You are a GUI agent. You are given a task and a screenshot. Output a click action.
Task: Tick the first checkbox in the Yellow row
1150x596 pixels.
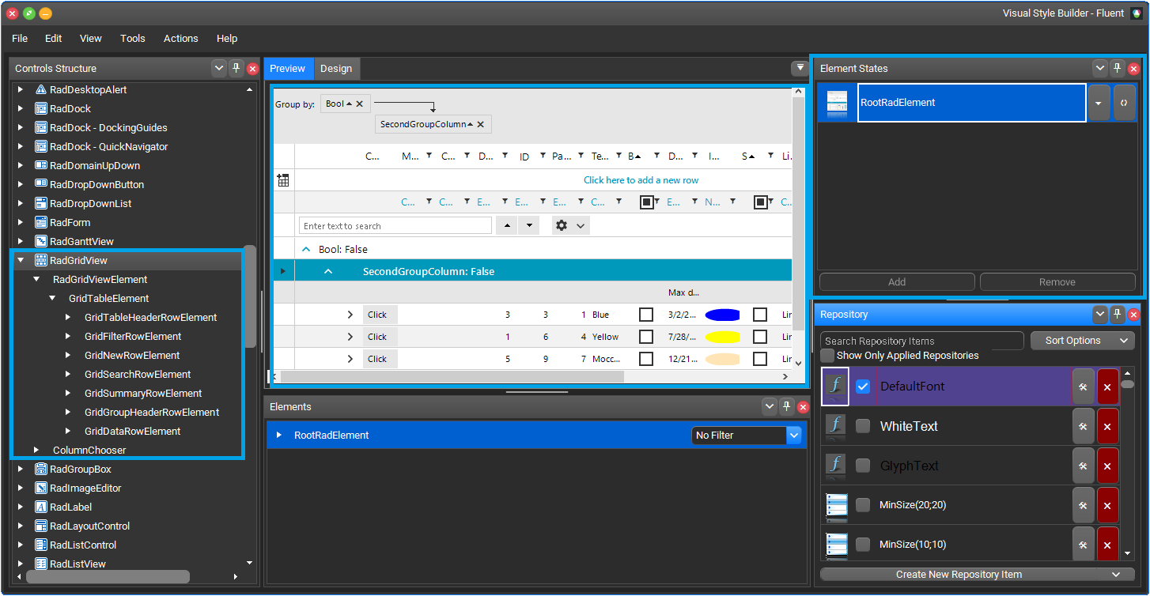[646, 337]
